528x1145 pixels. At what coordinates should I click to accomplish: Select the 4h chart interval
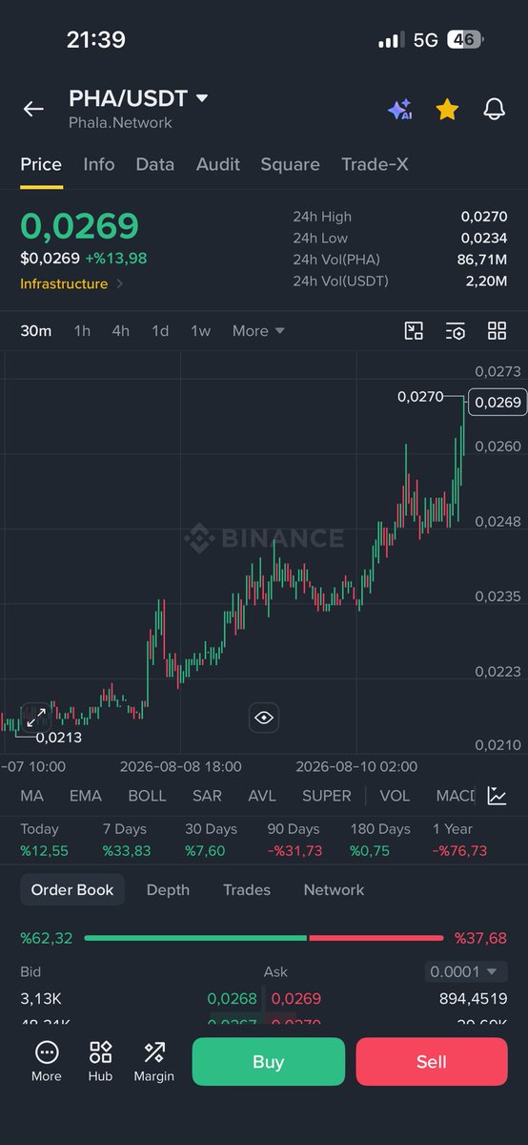coord(120,331)
